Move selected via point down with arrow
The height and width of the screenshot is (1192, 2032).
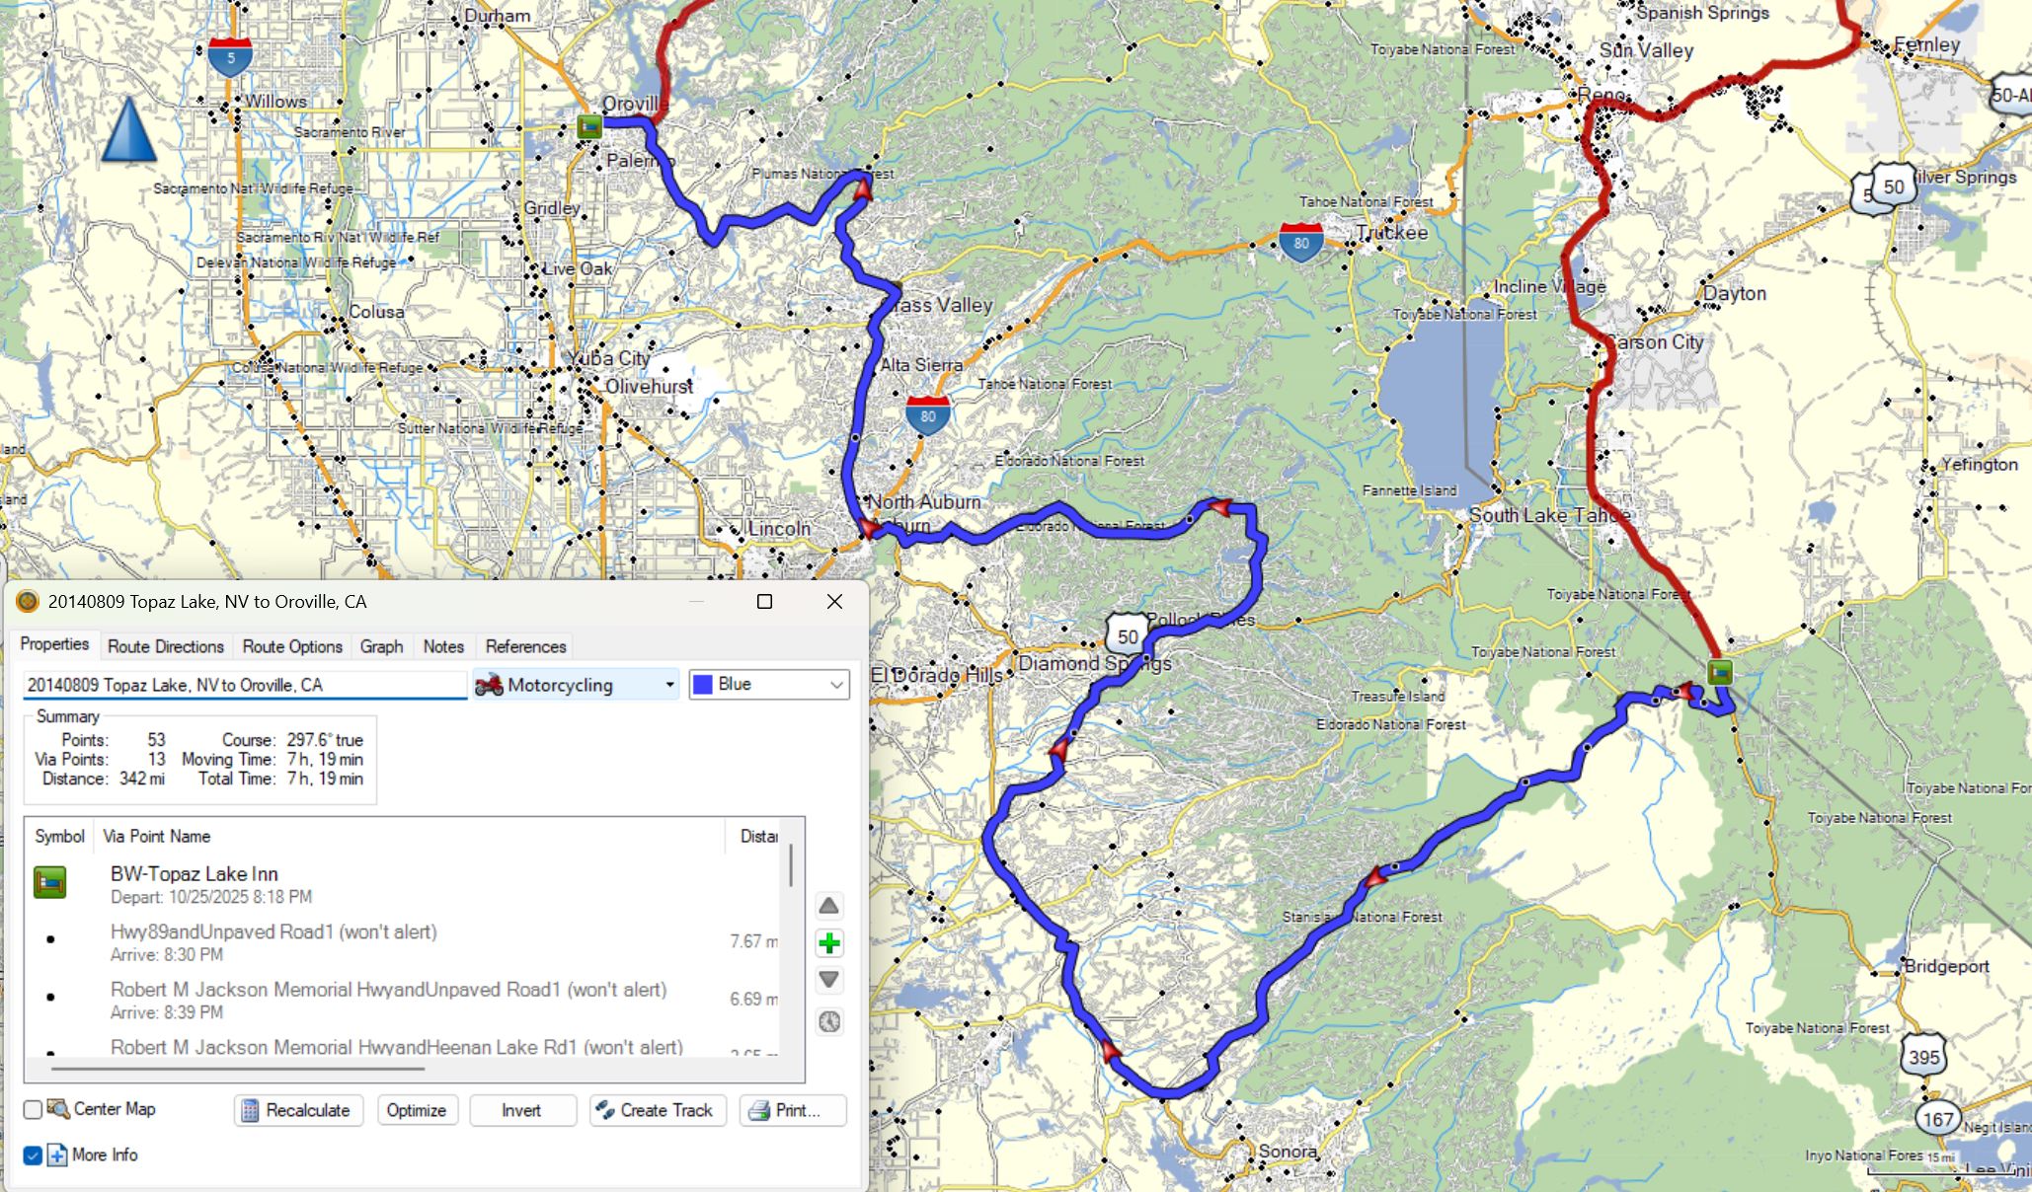[829, 980]
